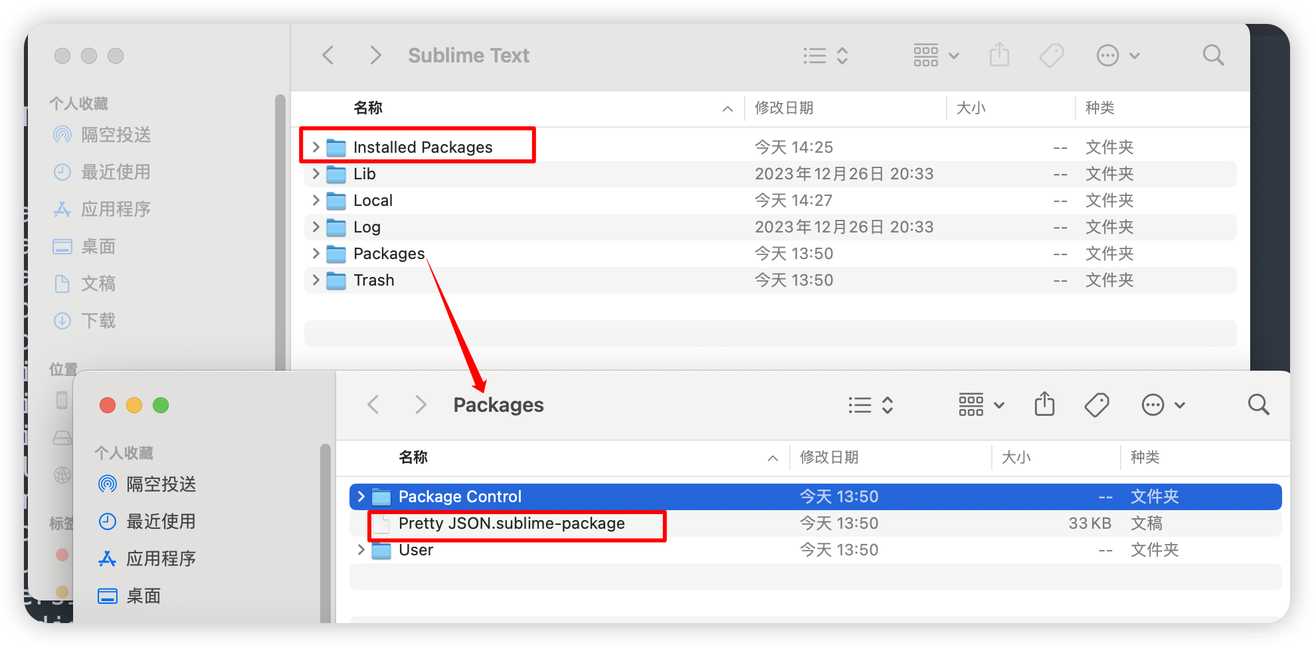Open 应用程序 in Packages window sidebar
The height and width of the screenshot is (647, 1314).
click(147, 559)
